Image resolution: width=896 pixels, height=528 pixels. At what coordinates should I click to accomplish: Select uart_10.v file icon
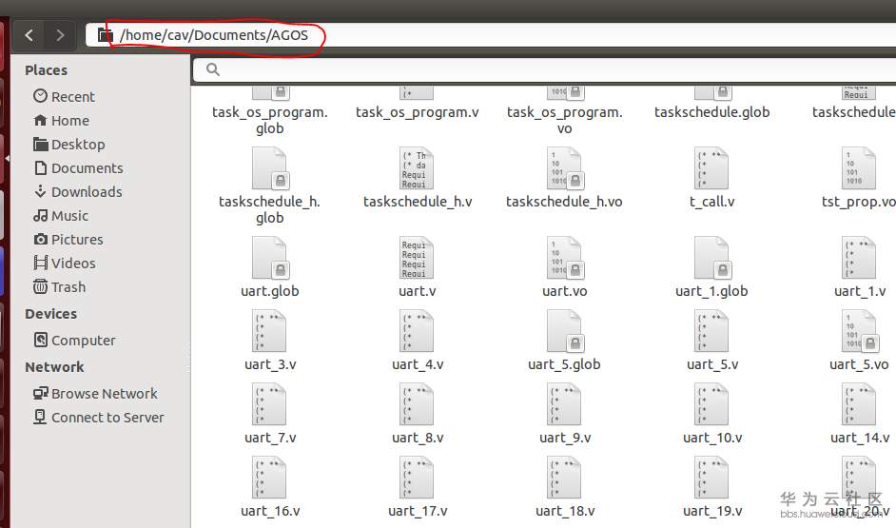tap(712, 404)
